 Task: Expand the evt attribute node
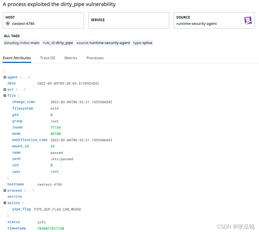coord(5,90)
